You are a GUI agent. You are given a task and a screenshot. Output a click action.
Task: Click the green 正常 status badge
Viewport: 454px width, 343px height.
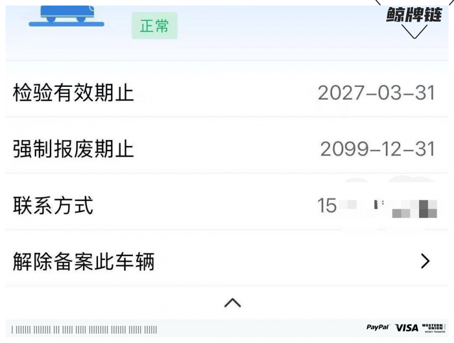coord(154,26)
